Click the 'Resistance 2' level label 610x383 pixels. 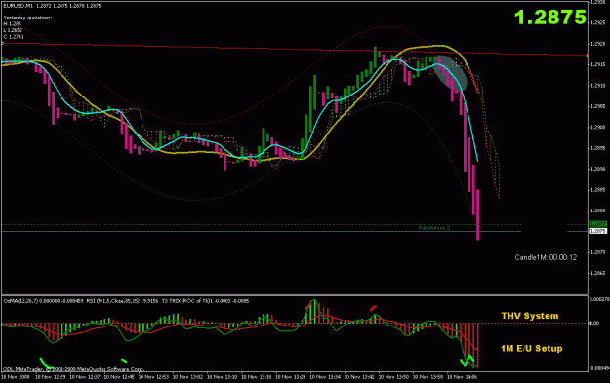pyautogui.click(x=434, y=228)
